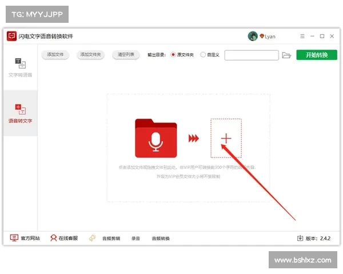Click the Lyan username

(270, 37)
